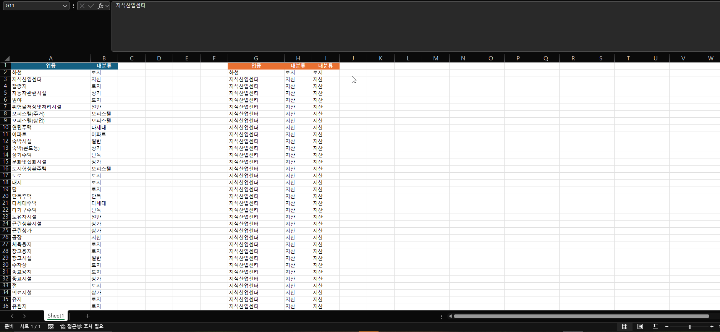This screenshot has height=332, width=720.
Task: Open the Name Box dropdown showing G11
Action: (65, 6)
